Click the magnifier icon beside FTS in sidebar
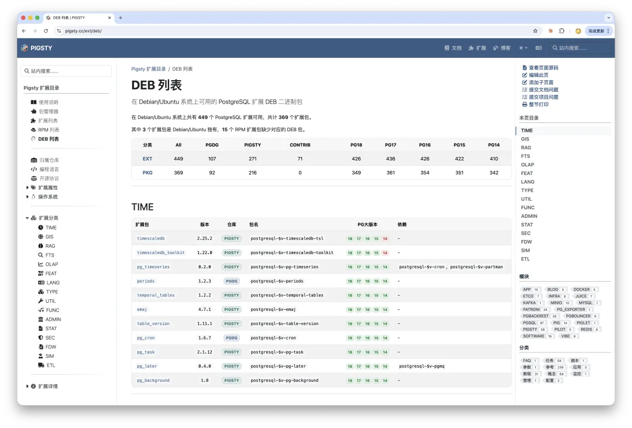The width and height of the screenshot is (632, 428). [x=41, y=255]
